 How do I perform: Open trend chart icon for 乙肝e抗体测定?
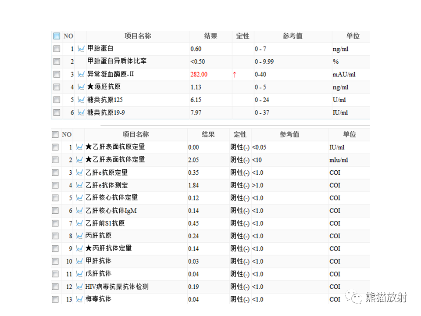[79, 185]
